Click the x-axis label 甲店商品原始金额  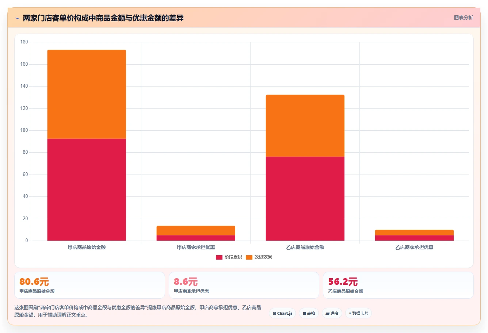(x=87, y=248)
